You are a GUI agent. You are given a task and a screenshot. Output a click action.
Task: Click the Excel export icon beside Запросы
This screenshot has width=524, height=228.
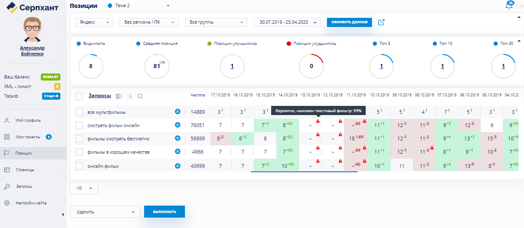(118, 96)
